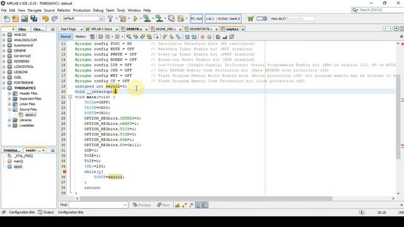This screenshot has width=404, height=227.
Task: Click the main() function icon in Navigator
Action: [x=9, y=161]
